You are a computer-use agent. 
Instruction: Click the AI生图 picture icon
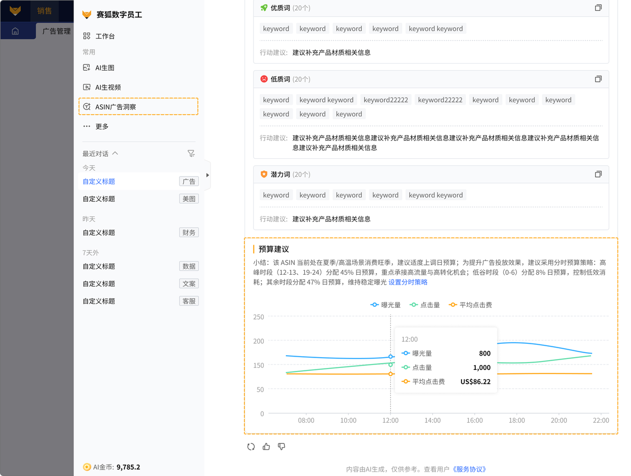[x=87, y=68]
